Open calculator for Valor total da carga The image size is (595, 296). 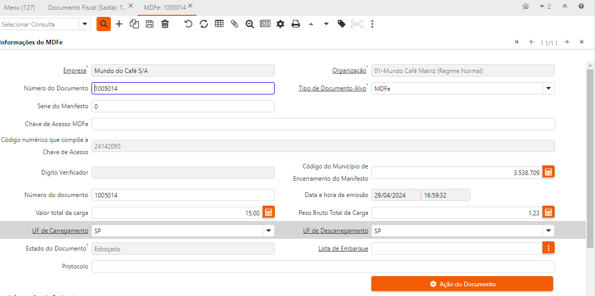pyautogui.click(x=269, y=212)
